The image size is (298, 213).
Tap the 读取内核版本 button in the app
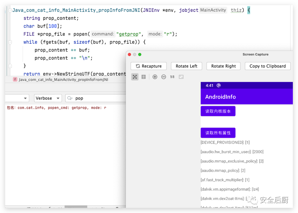pos(218,111)
